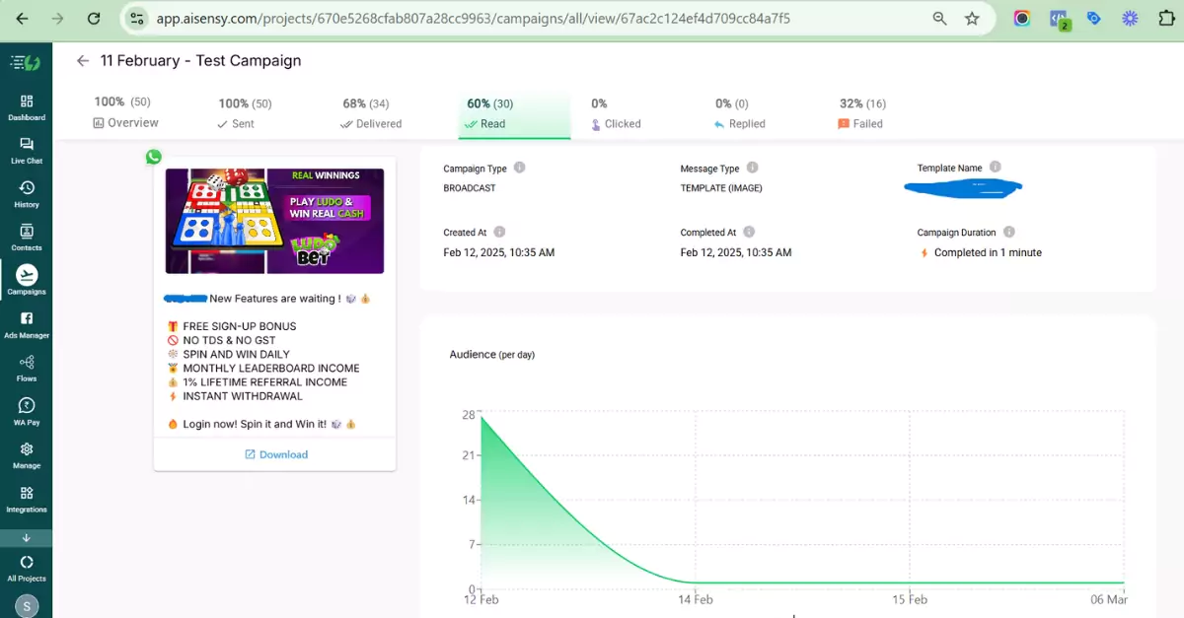This screenshot has width=1184, height=618.
Task: Click the date under Completed At
Action: click(736, 252)
